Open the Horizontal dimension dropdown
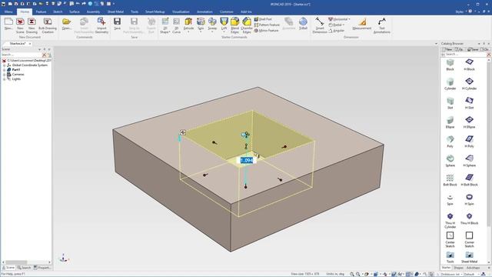Screen dimensions: 492x277 [x=349, y=19]
